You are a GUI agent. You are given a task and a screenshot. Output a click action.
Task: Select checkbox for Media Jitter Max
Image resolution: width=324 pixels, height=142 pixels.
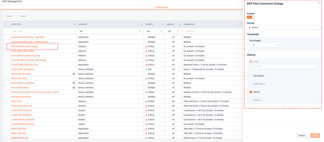point(6,128)
